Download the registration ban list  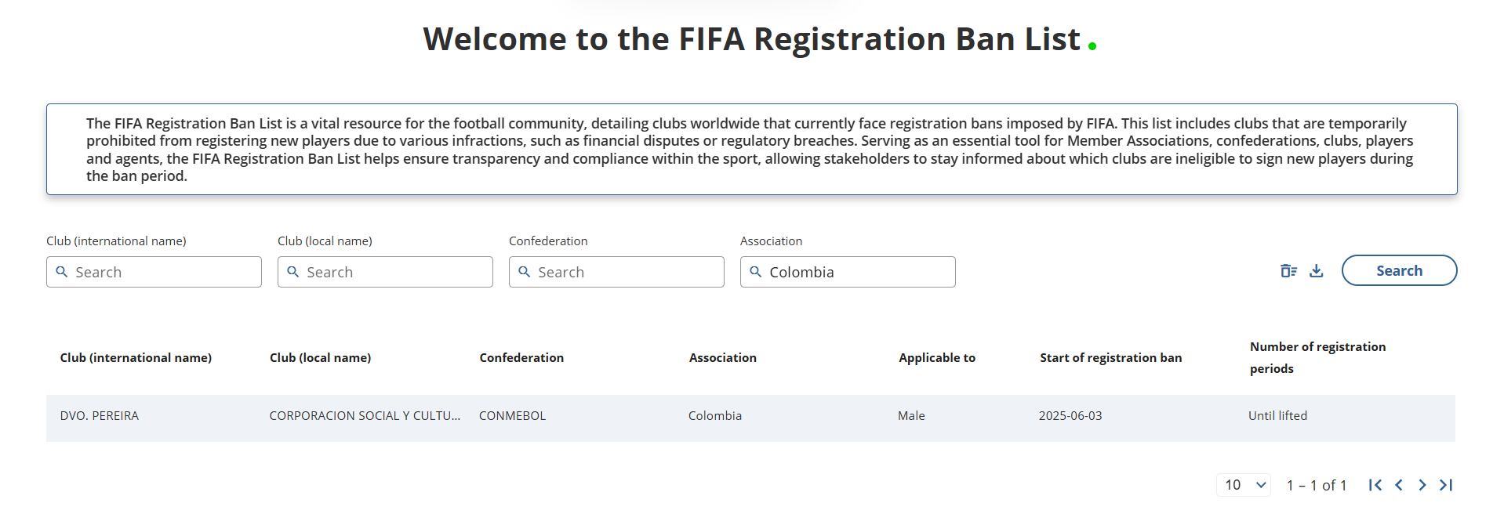click(1316, 270)
